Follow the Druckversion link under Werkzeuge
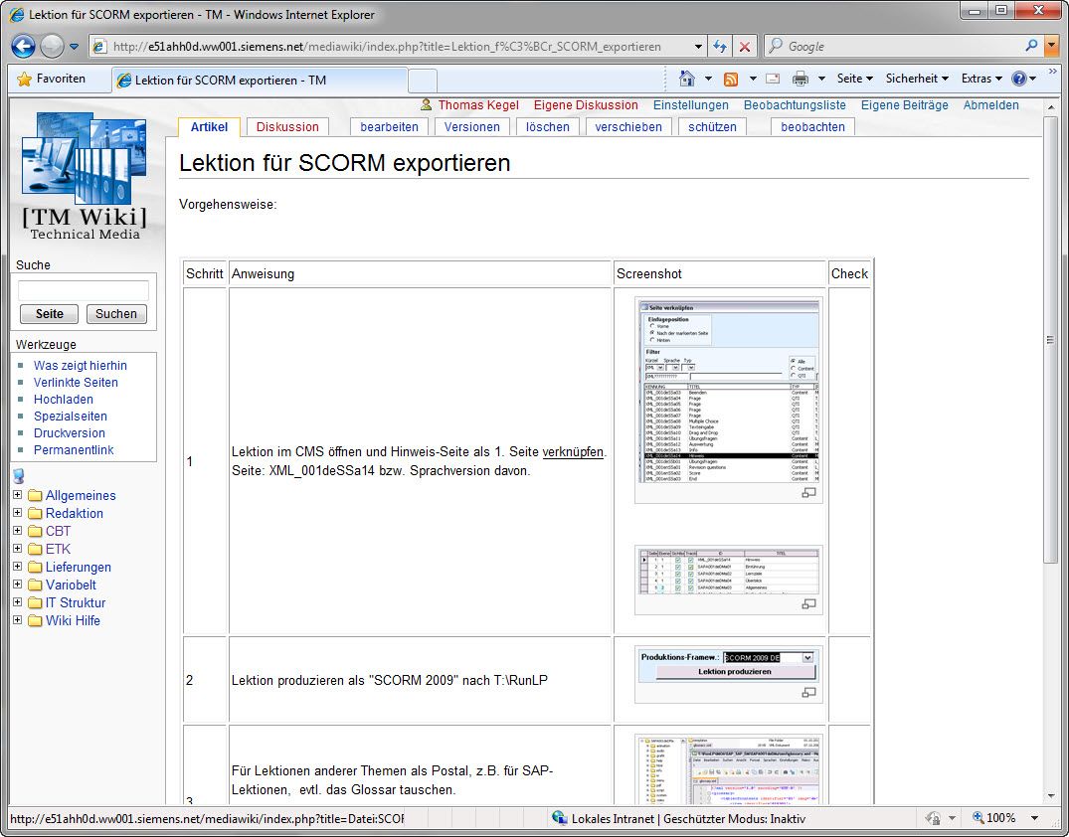This screenshot has height=837, width=1069. tap(69, 433)
